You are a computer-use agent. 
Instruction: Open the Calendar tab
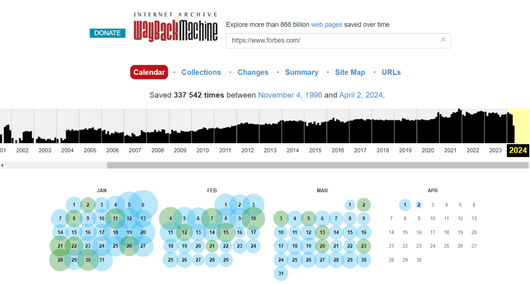(x=149, y=72)
